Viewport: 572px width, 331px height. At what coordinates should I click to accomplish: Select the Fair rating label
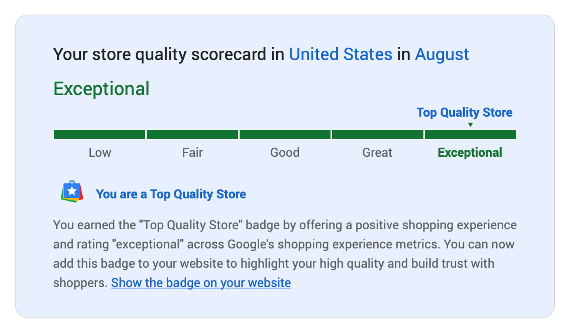192,153
